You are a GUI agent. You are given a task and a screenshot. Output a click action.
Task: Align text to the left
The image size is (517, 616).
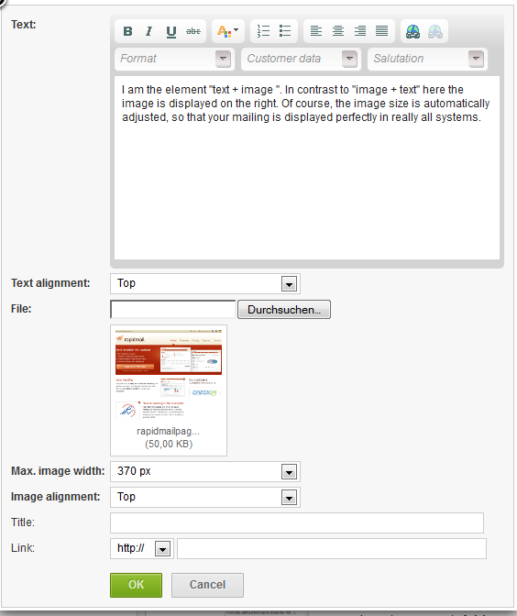pos(316,31)
